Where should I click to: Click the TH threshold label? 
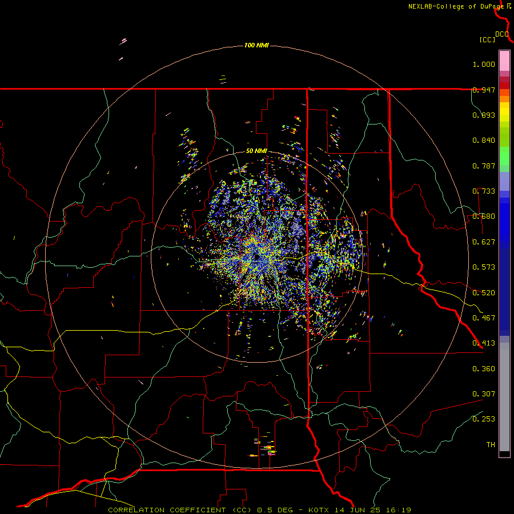(x=491, y=445)
